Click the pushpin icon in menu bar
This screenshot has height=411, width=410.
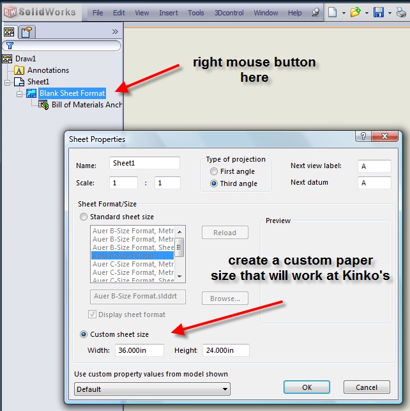pos(315,12)
